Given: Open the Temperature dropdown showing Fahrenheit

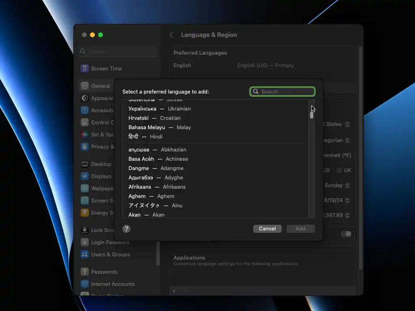Looking at the screenshot, I should click(337, 155).
